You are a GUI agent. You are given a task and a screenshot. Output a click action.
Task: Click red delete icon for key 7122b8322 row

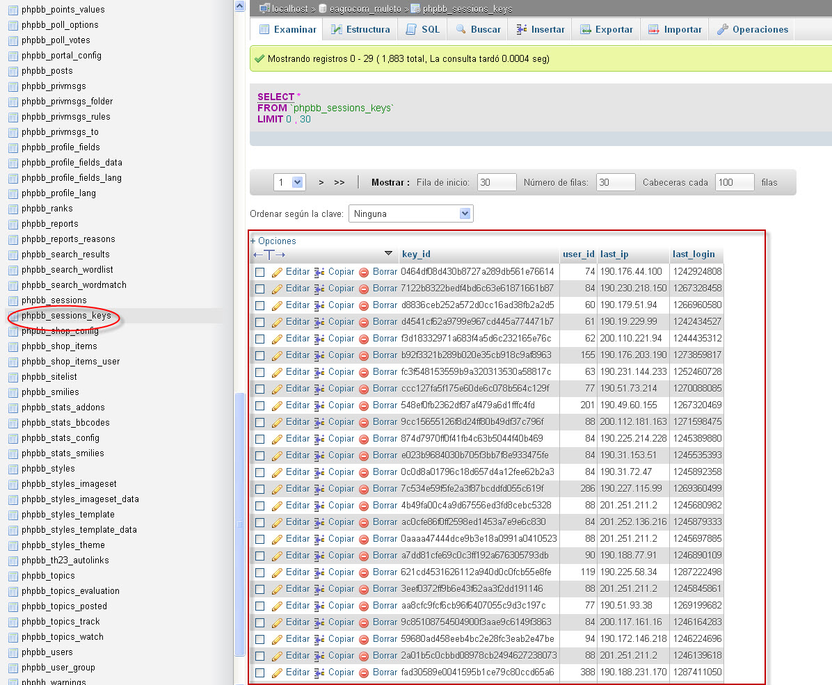pos(364,289)
